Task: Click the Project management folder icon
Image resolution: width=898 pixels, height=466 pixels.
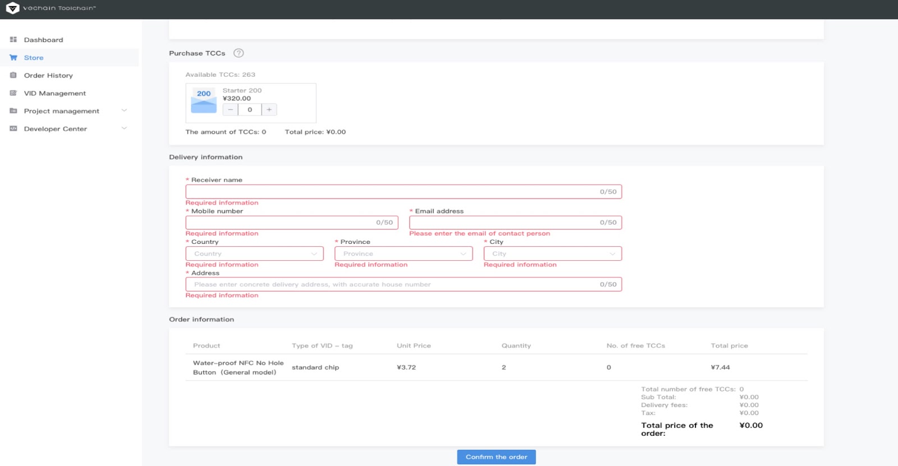Action: 13,111
